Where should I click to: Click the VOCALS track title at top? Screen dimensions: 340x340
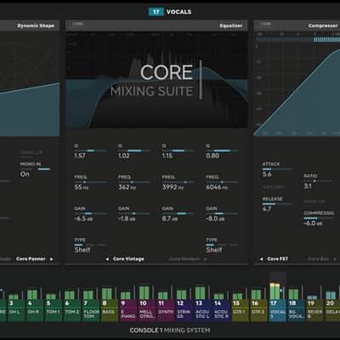point(178,12)
